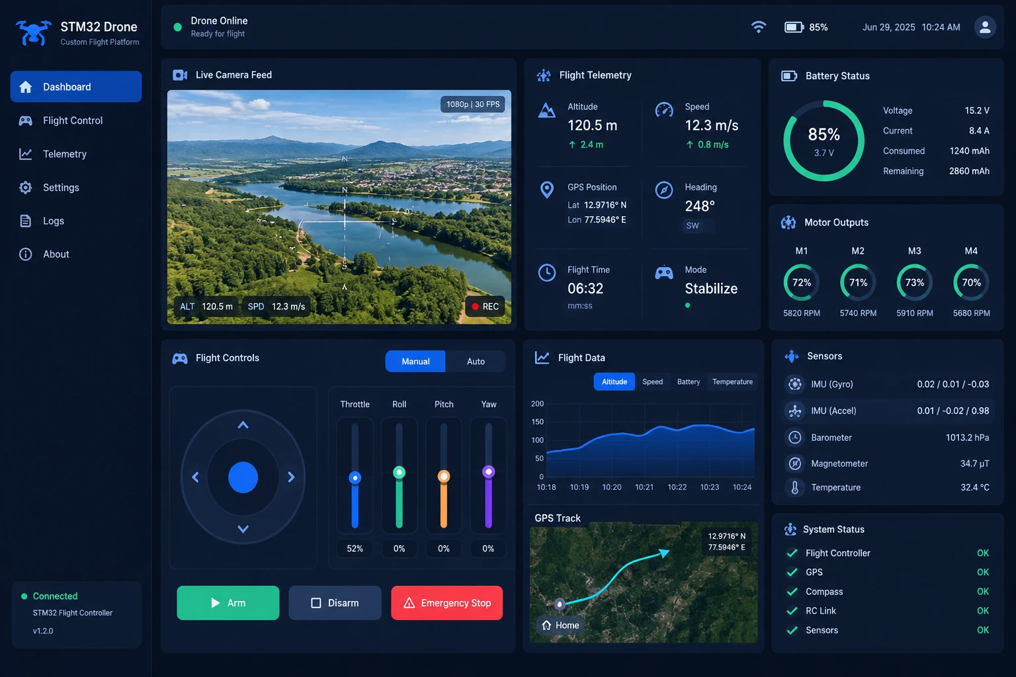Click the GPS Position pin icon

tap(547, 190)
